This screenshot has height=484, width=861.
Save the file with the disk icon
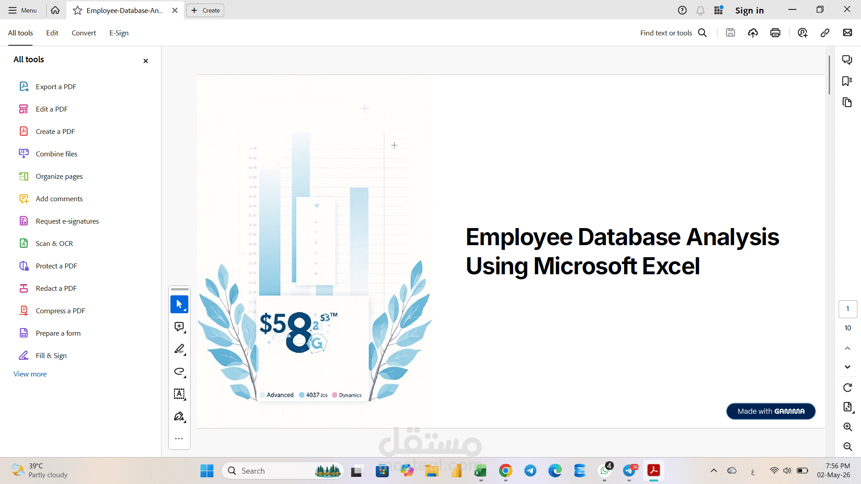(731, 33)
